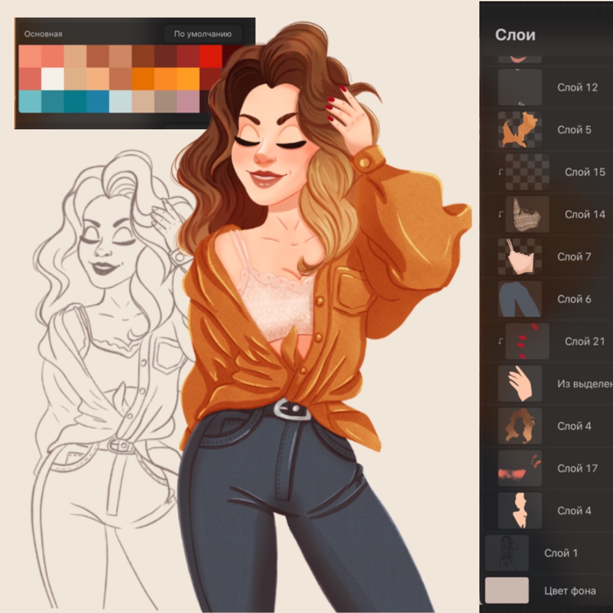The width and height of the screenshot is (613, 613).
Task: Click the clipping mask arrow beside Слой 14
Action: point(501,215)
